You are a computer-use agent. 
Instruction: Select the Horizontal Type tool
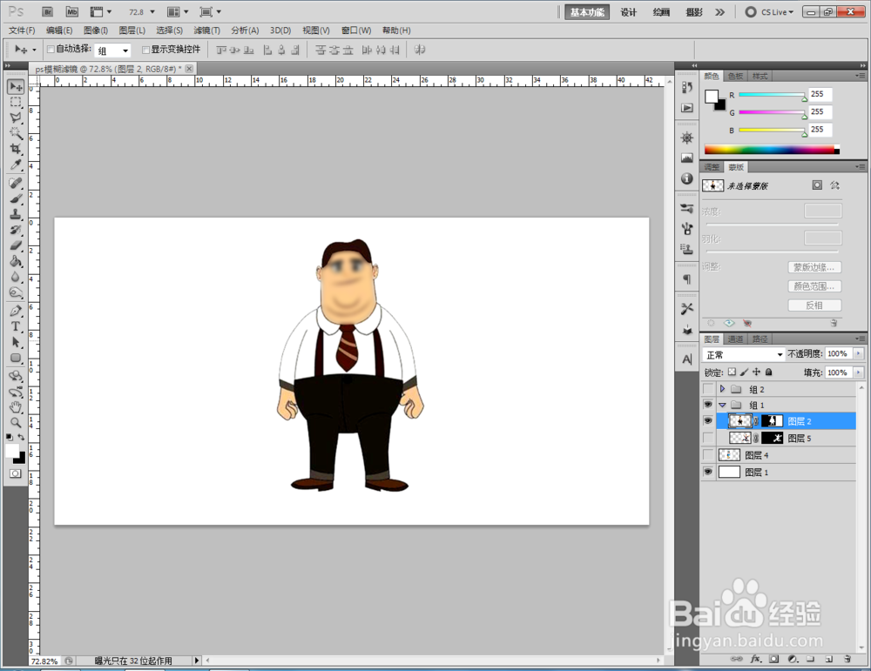[16, 326]
